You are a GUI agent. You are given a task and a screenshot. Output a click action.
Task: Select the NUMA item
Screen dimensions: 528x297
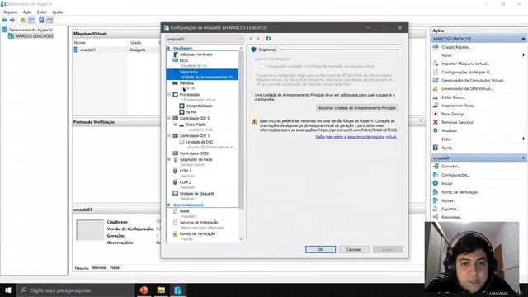coord(191,112)
